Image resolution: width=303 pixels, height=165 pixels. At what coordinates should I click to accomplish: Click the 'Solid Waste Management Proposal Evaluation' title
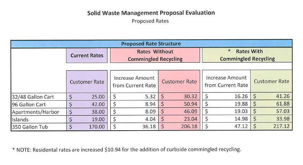tap(151, 13)
